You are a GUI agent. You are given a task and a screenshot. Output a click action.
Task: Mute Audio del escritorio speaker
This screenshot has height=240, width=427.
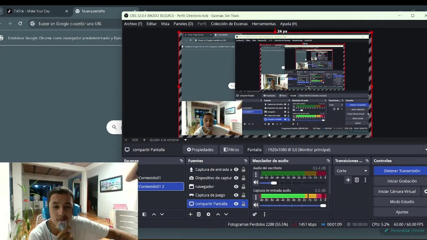point(256,182)
